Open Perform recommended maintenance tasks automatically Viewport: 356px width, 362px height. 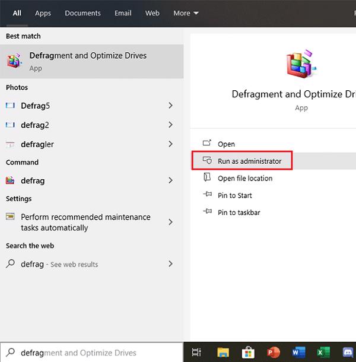pos(91,223)
